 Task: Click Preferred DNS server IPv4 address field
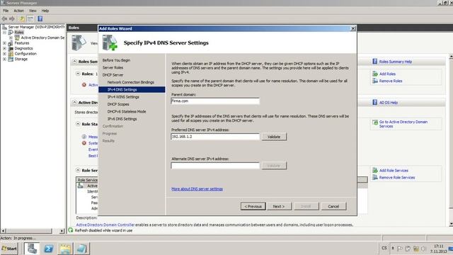point(215,137)
